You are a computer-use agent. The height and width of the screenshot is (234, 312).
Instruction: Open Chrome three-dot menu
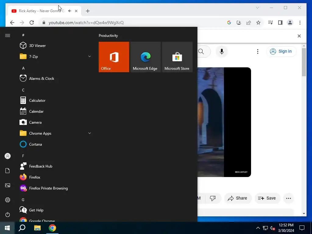coord(300,23)
